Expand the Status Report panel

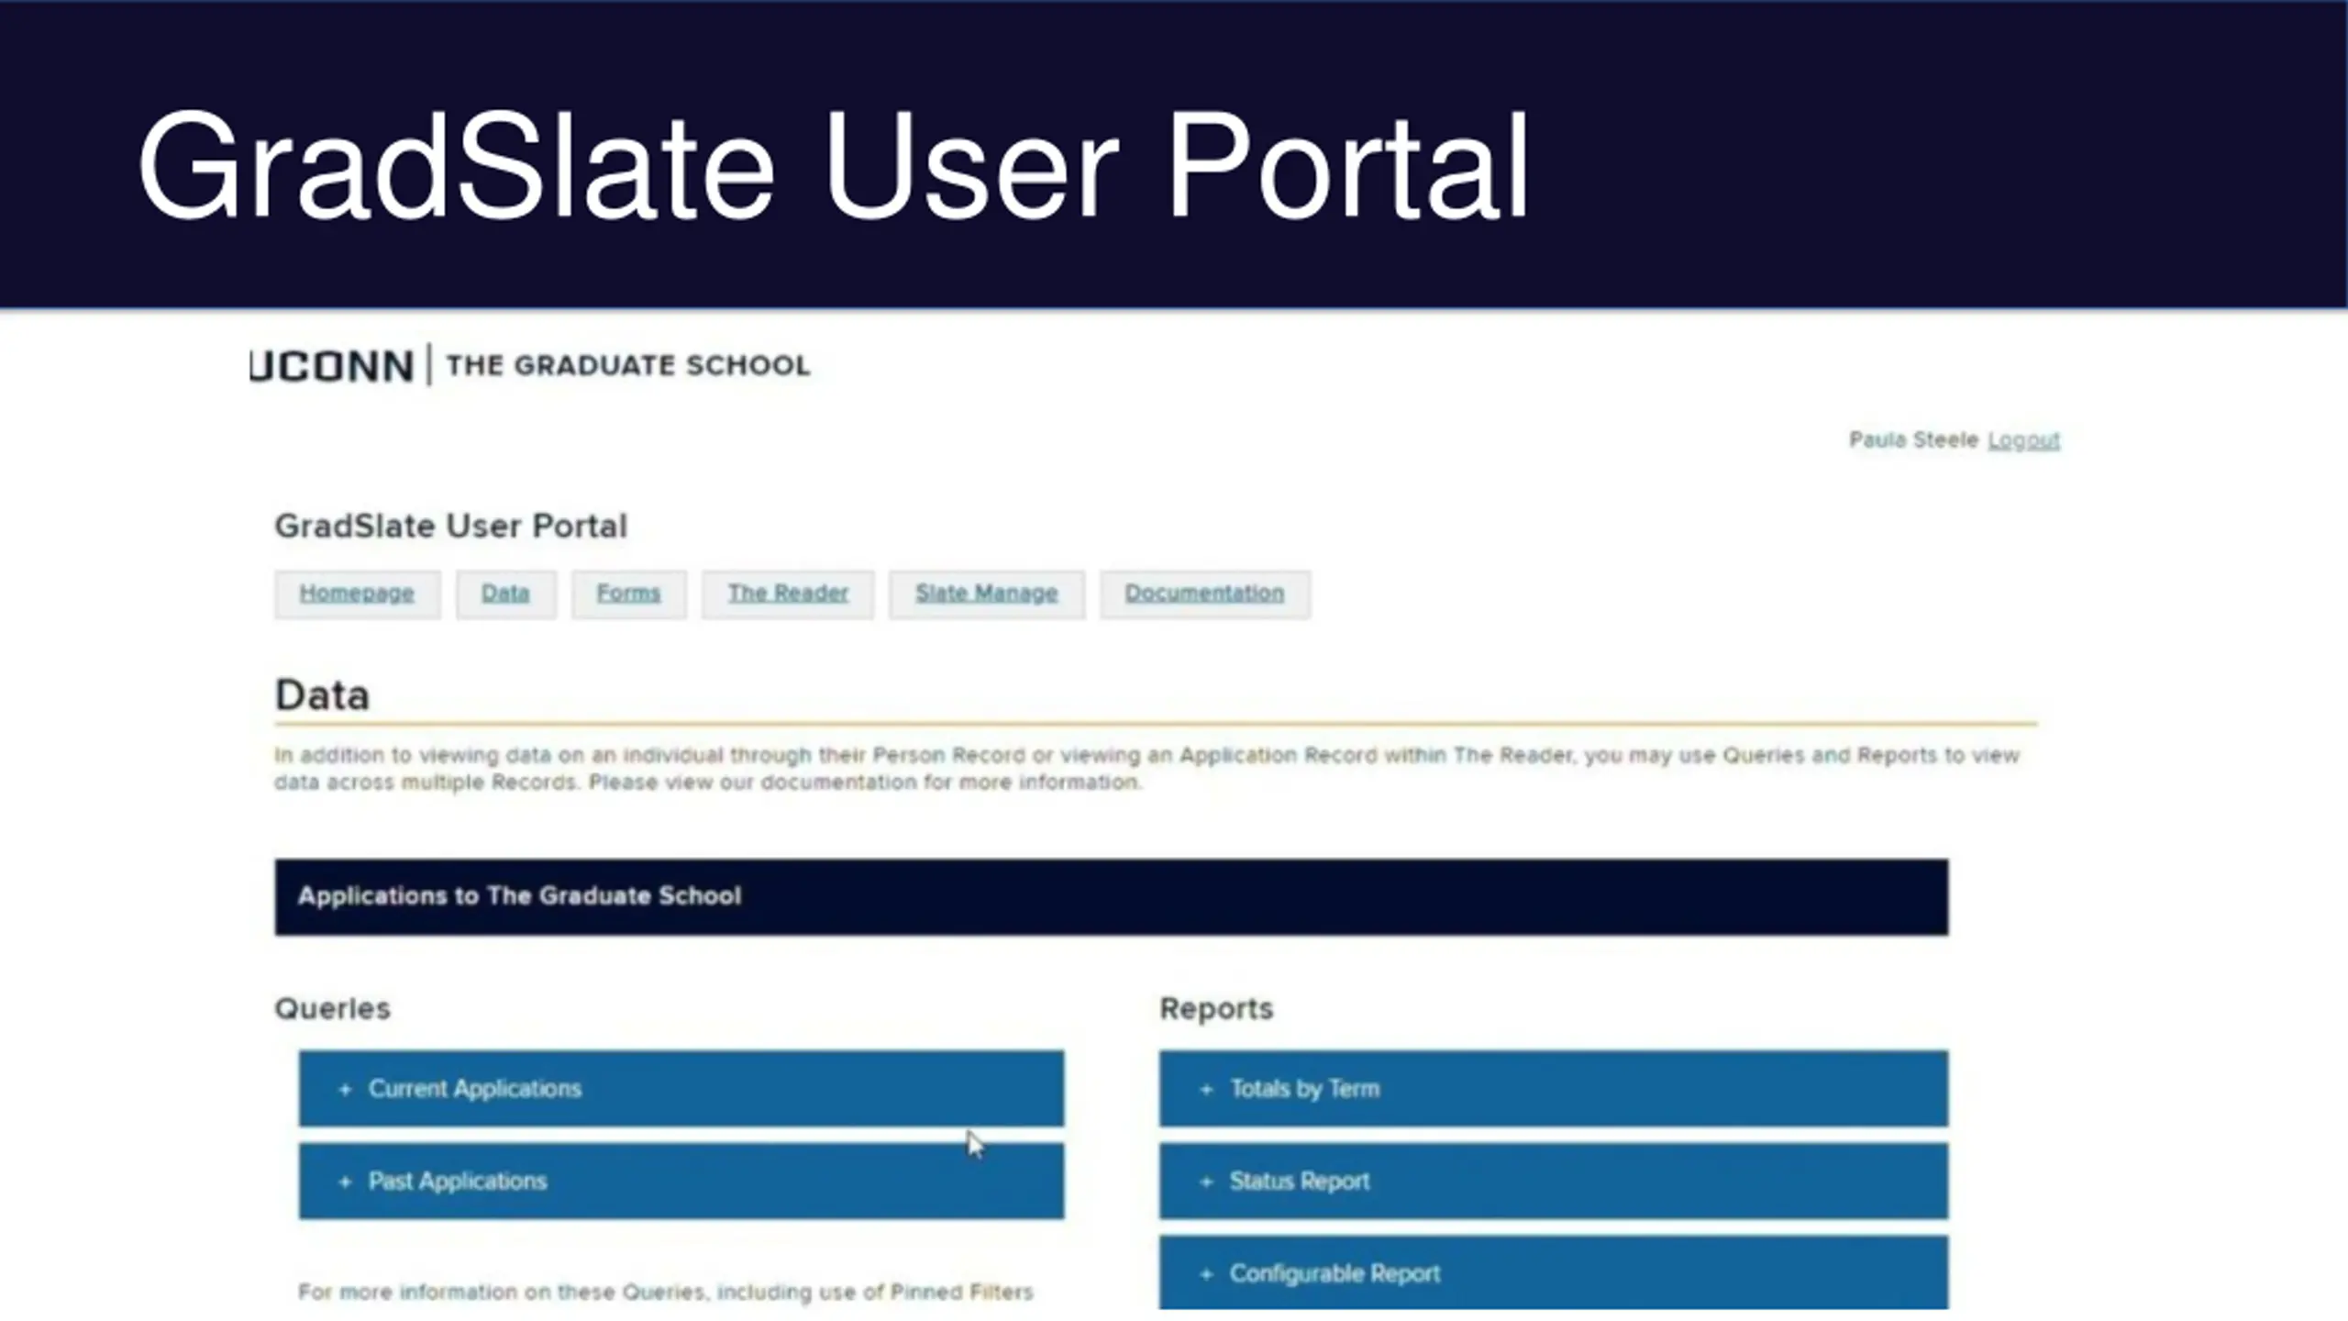tap(1554, 1181)
